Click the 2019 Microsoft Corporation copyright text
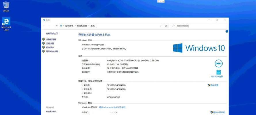Screen dimensions: 256x115 (x=104, y=49)
